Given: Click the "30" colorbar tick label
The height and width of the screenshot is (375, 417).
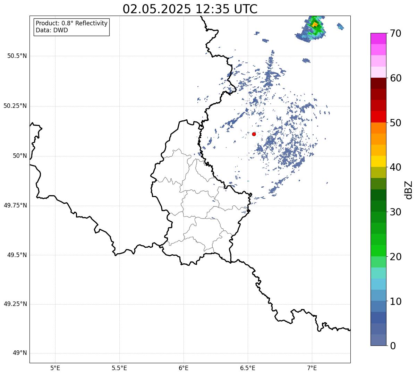Looking at the screenshot, I should (395, 212).
